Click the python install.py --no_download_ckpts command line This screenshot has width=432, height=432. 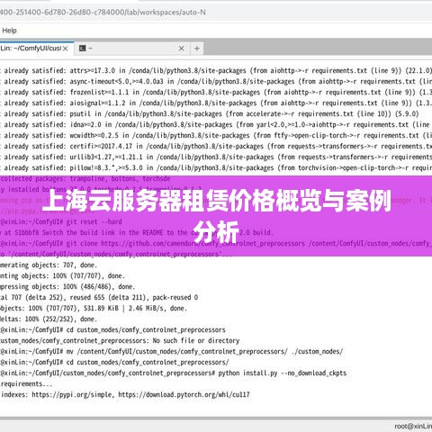point(173,373)
